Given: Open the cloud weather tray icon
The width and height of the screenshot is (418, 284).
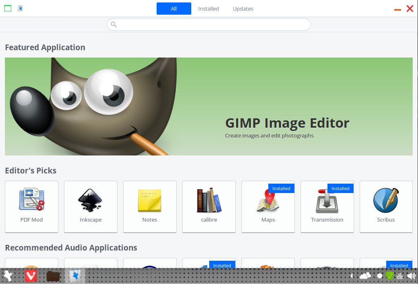Looking at the screenshot, I should pyautogui.click(x=365, y=276).
